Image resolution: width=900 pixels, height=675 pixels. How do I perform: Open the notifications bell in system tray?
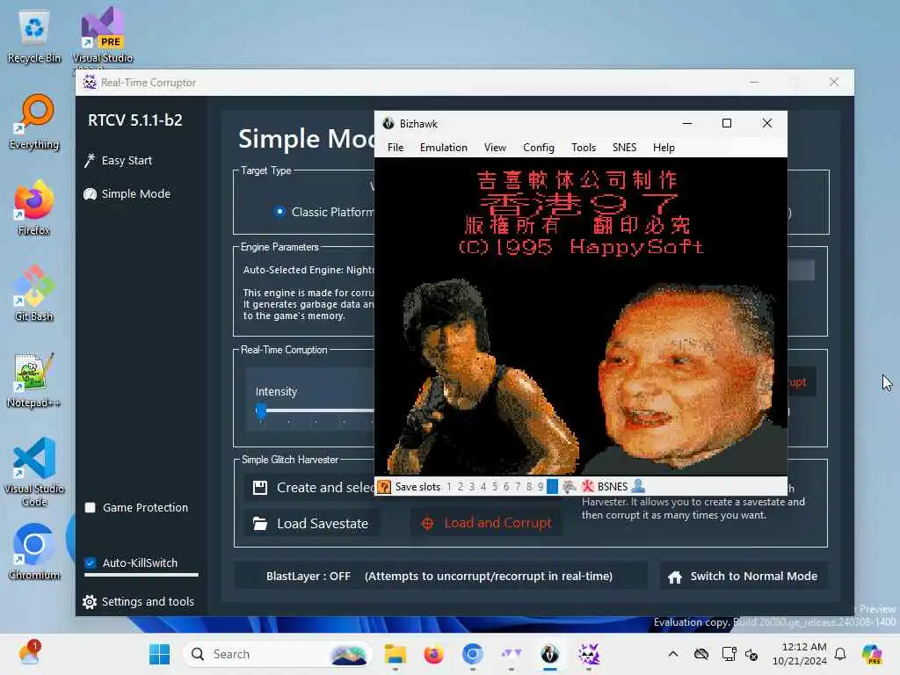840,654
